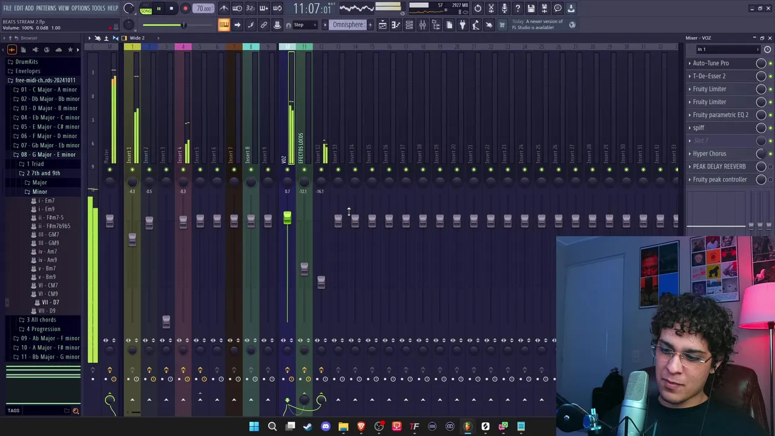This screenshot has height=436, width=775.
Task: Click the tempo field showing 70
Action: 204,8
